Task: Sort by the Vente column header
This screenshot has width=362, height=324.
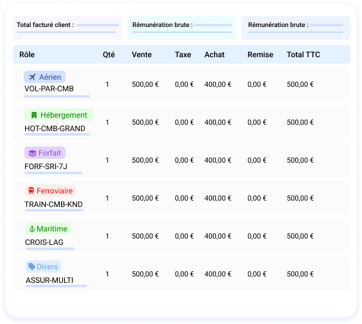Action: point(141,55)
